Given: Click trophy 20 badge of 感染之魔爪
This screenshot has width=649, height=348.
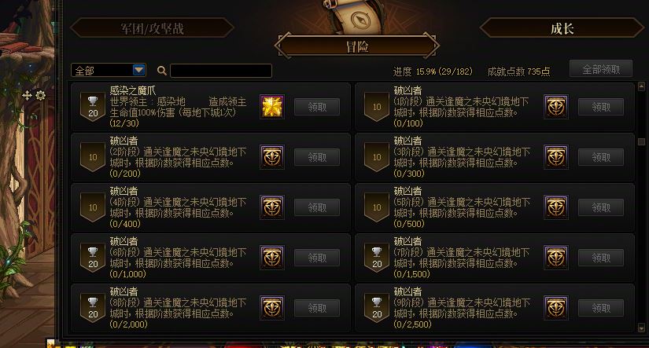Looking at the screenshot, I should coord(93,107).
